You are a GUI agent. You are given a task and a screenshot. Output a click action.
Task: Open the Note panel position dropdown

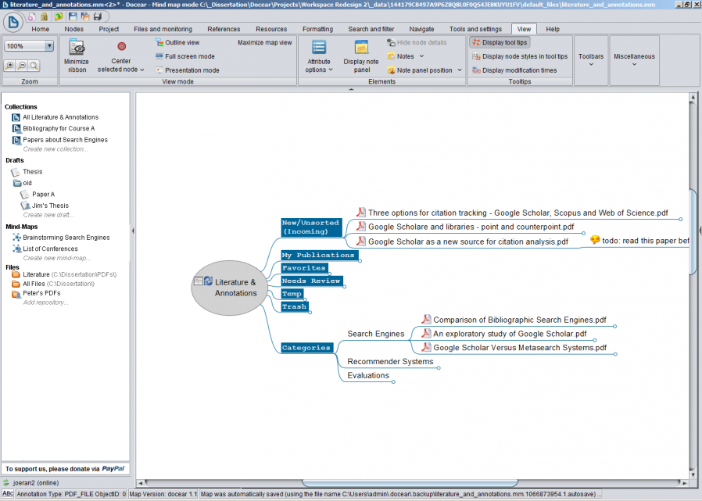click(424, 70)
